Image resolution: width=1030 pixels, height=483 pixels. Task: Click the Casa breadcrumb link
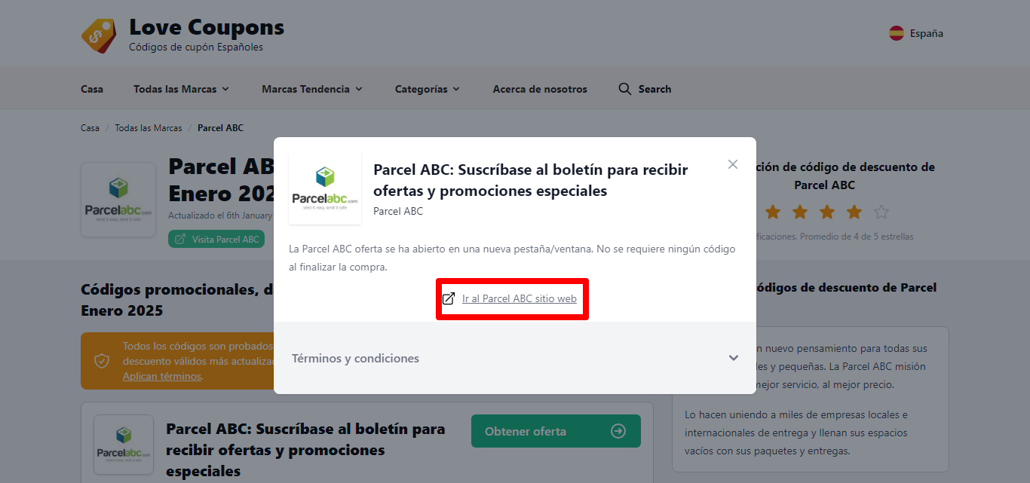point(90,128)
